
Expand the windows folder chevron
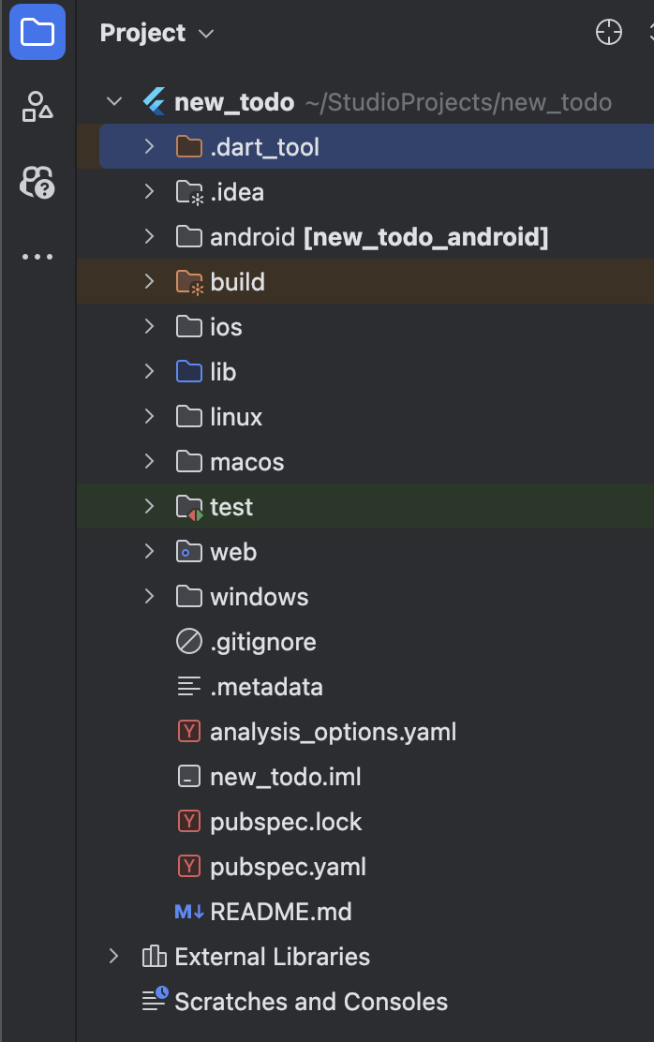[x=150, y=597]
